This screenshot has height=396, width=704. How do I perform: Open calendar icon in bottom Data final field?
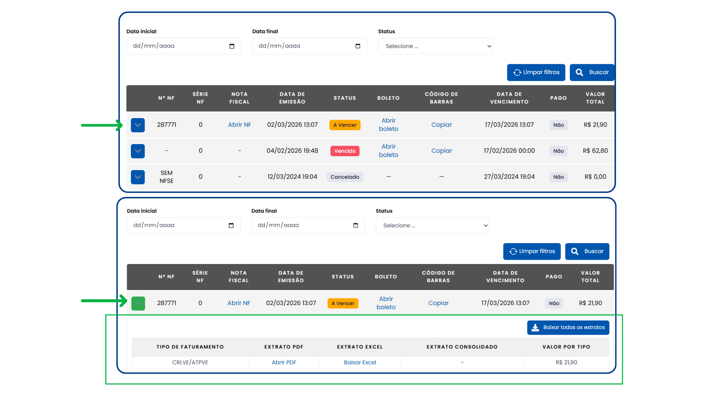click(x=356, y=225)
